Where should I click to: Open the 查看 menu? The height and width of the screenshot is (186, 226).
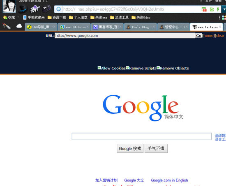(218, 1)
